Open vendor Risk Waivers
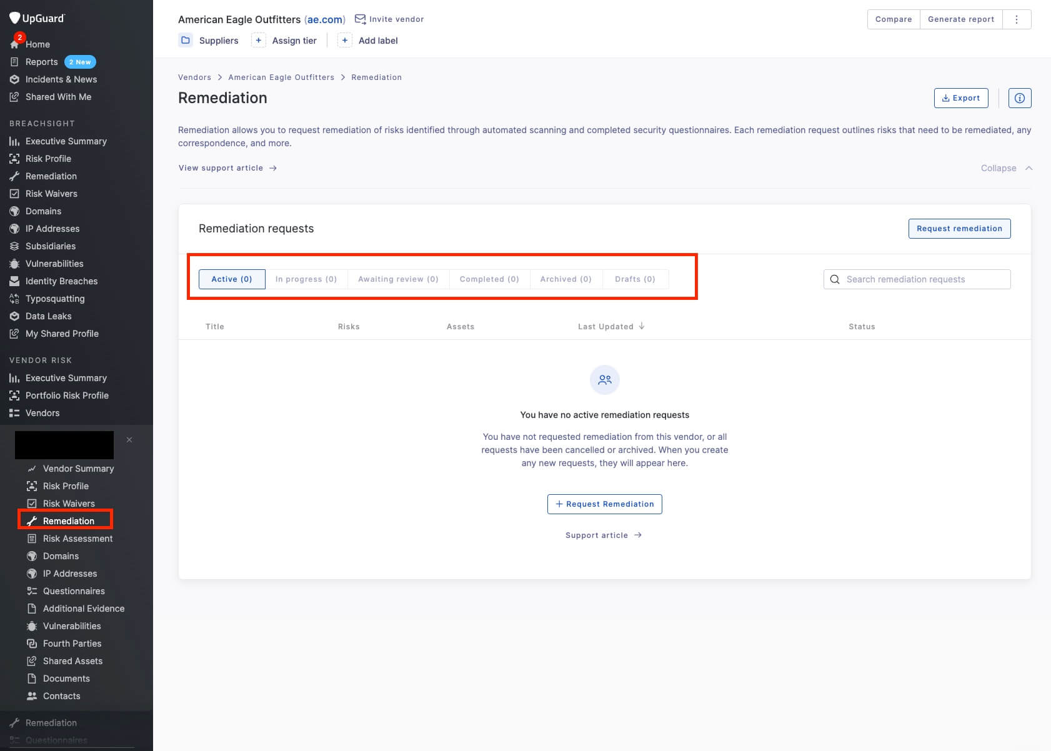The height and width of the screenshot is (751, 1051). [69, 504]
